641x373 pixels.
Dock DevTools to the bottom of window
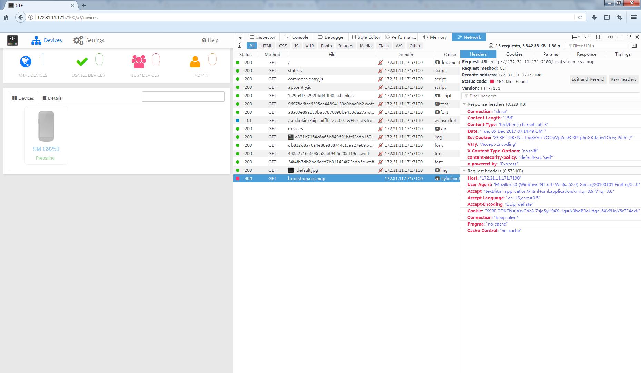click(619, 37)
